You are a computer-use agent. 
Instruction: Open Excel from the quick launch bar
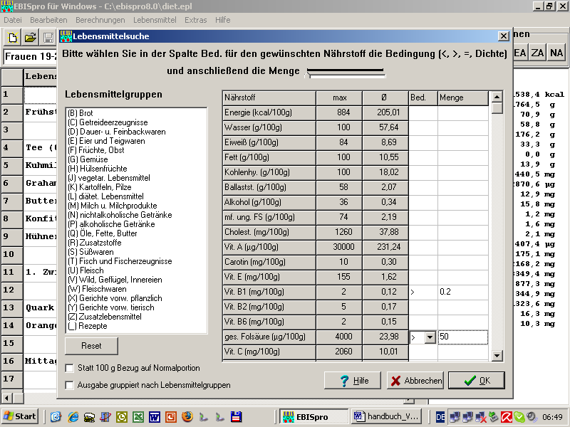click(138, 416)
